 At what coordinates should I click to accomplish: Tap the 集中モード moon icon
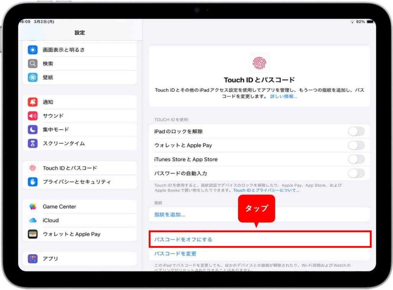(33, 130)
